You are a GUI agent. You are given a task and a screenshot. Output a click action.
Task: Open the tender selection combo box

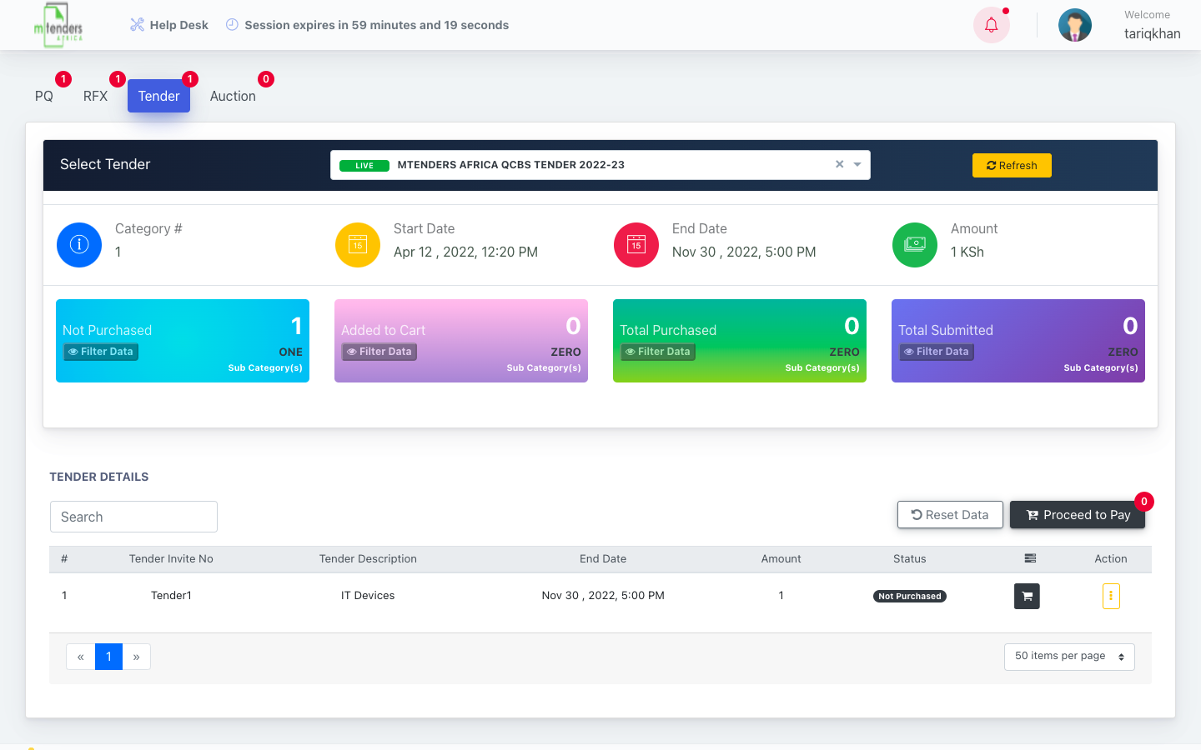coord(600,165)
